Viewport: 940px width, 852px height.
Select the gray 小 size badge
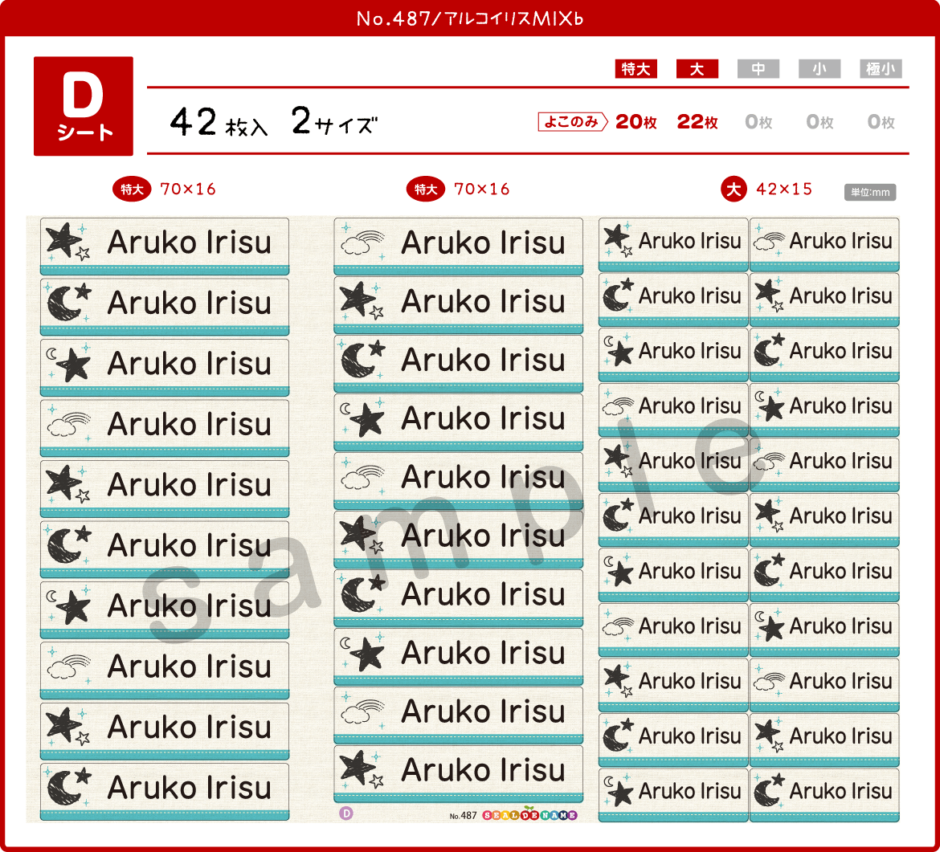(x=819, y=69)
